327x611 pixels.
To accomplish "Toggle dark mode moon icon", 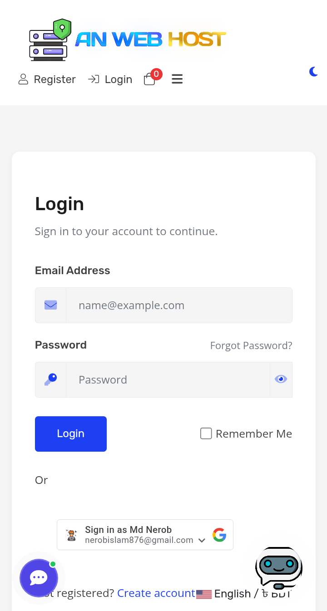I will [x=313, y=72].
